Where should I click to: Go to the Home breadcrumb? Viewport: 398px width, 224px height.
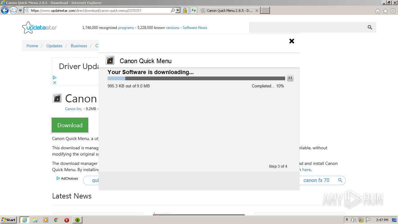coord(32,46)
